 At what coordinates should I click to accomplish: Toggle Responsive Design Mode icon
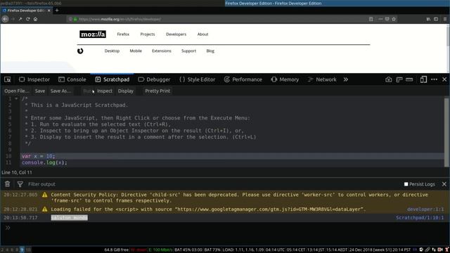click(423, 79)
